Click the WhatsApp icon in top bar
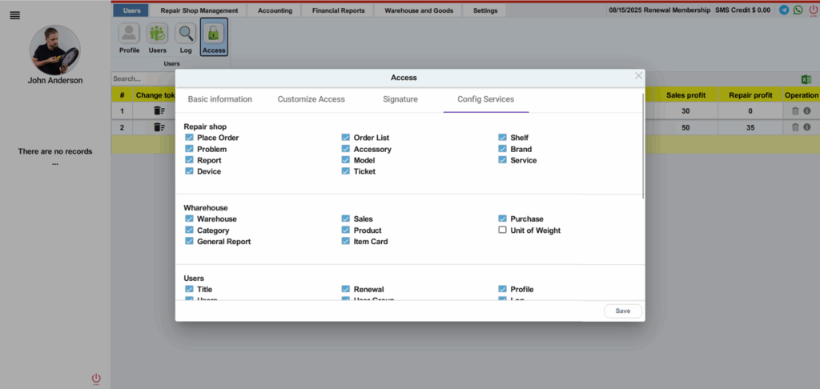 [798, 10]
